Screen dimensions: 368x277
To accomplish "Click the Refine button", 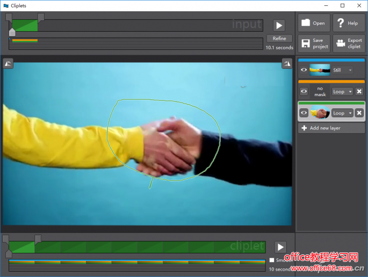I will (x=279, y=39).
